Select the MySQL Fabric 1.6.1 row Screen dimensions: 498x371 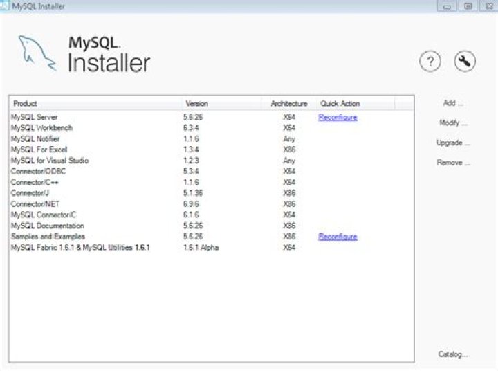(212, 247)
